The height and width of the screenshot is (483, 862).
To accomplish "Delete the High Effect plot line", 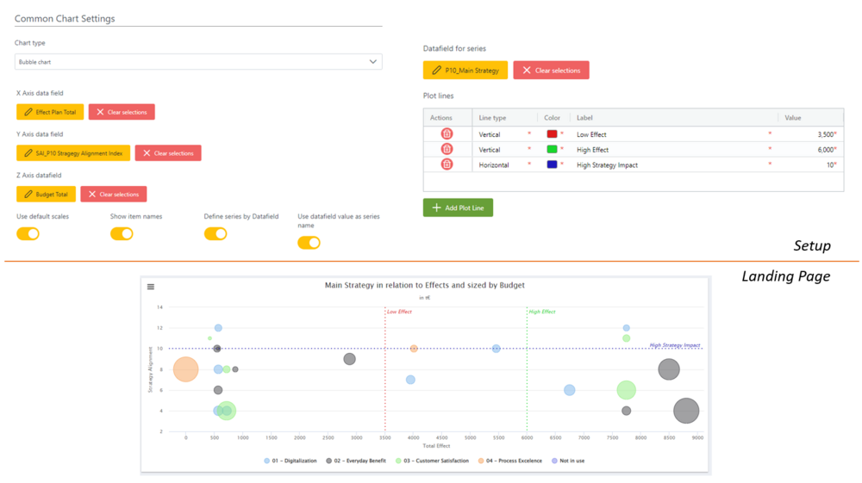I will tap(447, 150).
